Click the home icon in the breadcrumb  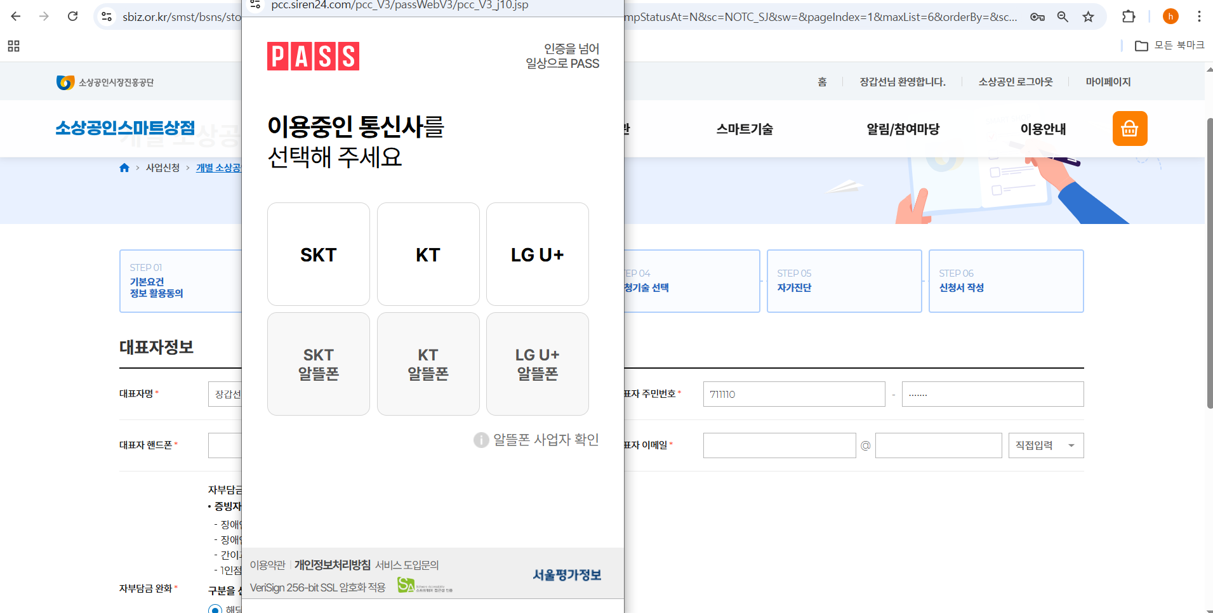[x=124, y=168]
